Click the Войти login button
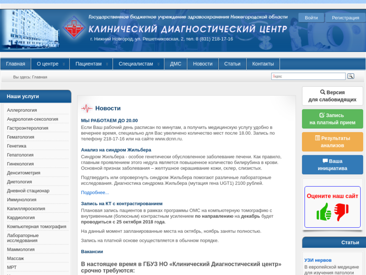366x275 pixels. (311, 18)
